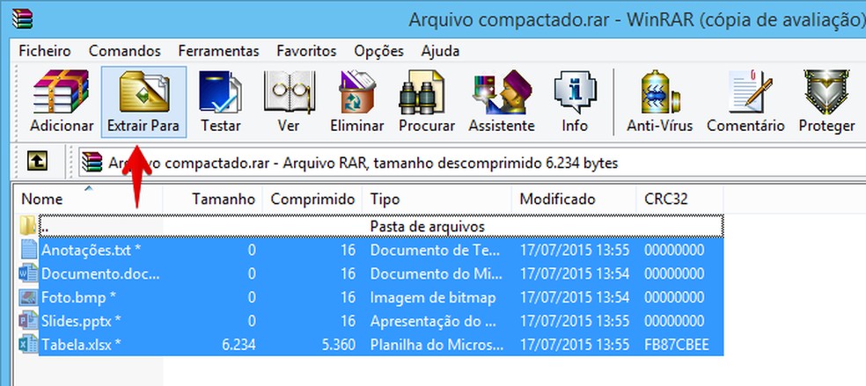Viewport: 866px width, 386px height.
Task: Click the archive path address field
Action: 473,163
